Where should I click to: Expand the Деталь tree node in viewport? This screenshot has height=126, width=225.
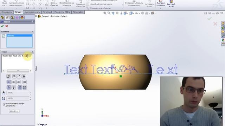[x=36, y=16]
